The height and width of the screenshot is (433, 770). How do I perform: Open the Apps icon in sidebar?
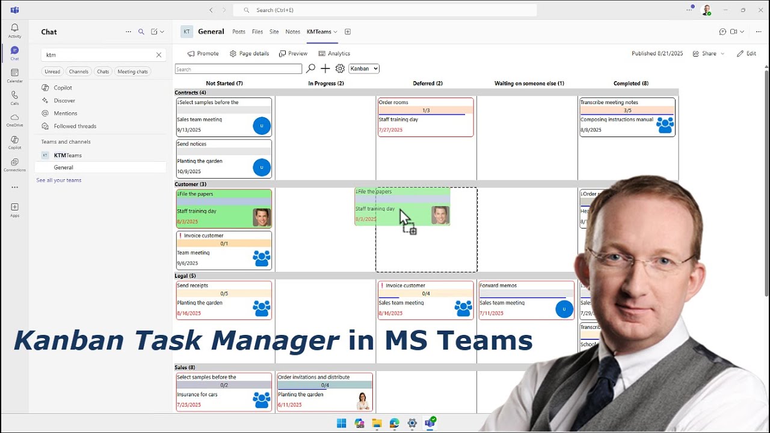tap(14, 209)
